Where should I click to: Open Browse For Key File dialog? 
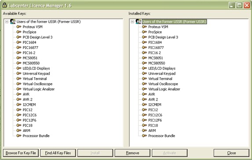[21, 153]
